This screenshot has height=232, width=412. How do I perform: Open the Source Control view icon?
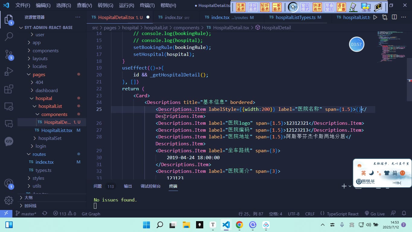9,54
